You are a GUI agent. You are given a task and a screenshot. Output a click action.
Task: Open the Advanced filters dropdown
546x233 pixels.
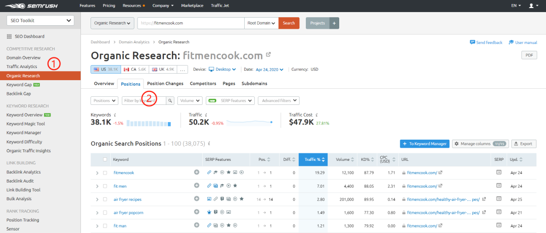click(x=279, y=101)
